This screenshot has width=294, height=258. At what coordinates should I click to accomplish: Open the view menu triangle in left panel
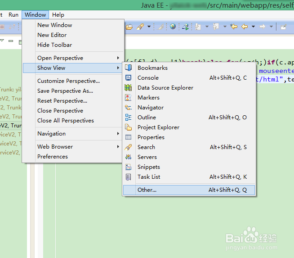tap(2, 41)
